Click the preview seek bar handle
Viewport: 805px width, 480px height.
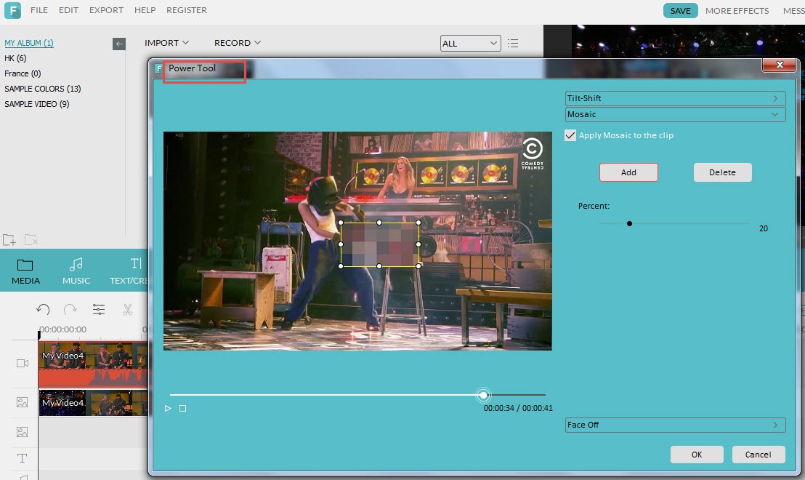[483, 395]
